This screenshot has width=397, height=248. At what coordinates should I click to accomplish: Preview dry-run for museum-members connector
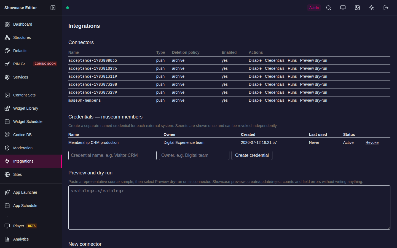[313, 100]
